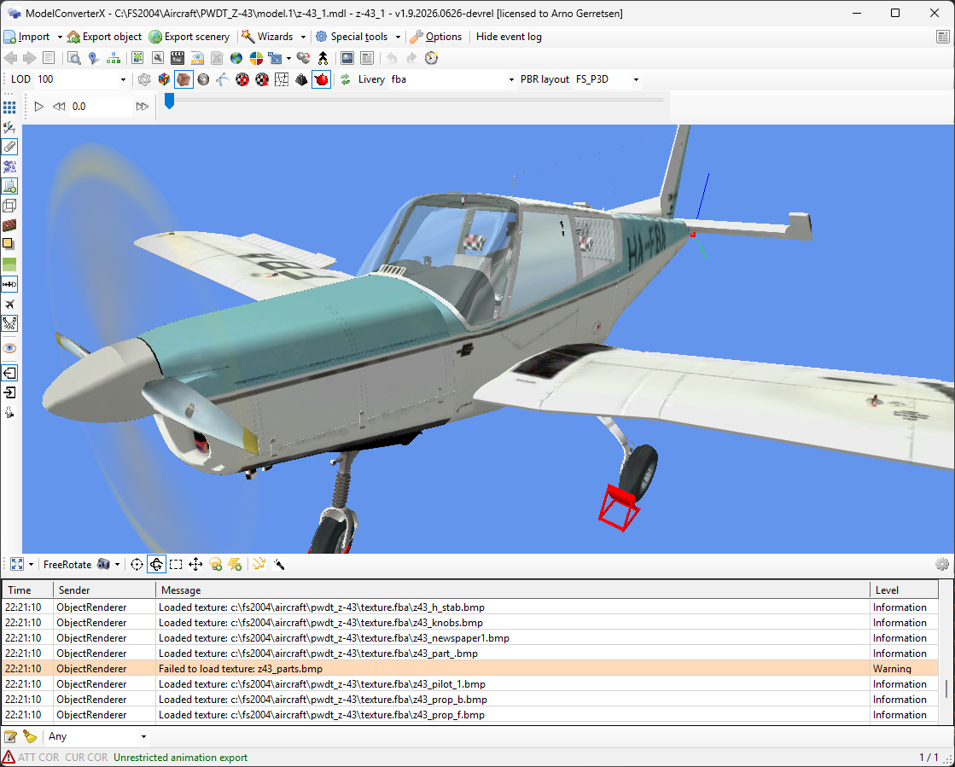Click Hide event log button
This screenshot has height=767, width=955.
pyautogui.click(x=509, y=37)
